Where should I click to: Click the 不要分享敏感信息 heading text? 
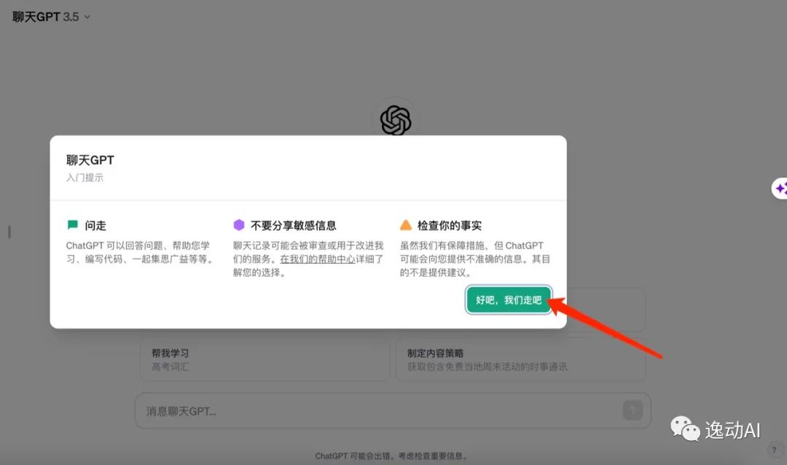pos(294,225)
